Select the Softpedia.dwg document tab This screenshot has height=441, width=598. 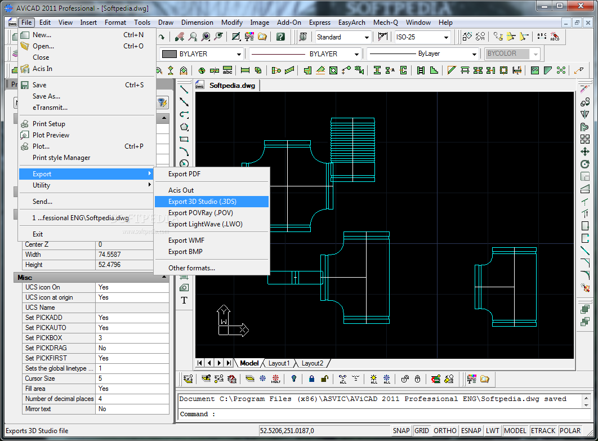227,86
